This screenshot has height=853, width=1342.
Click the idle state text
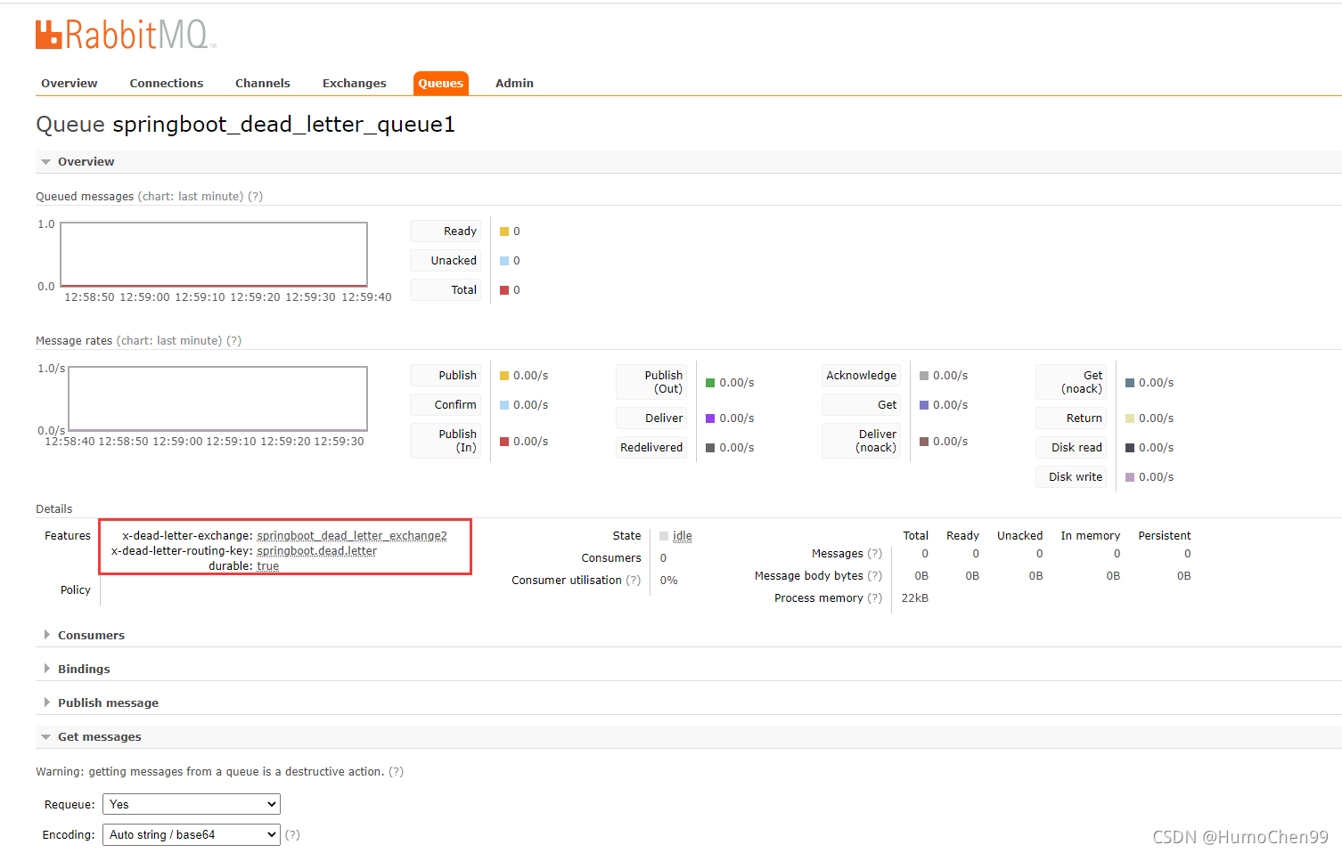(x=683, y=535)
